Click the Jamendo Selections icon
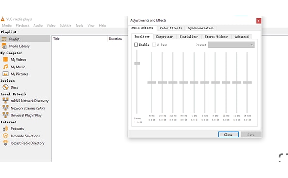Screen dimensions: 288x178 coord(5,136)
